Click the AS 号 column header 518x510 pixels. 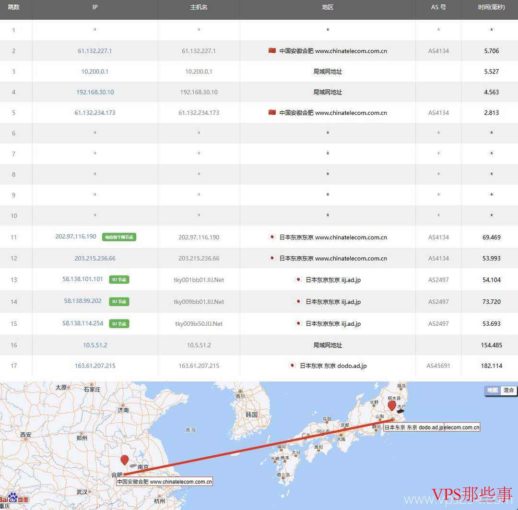pos(438,7)
